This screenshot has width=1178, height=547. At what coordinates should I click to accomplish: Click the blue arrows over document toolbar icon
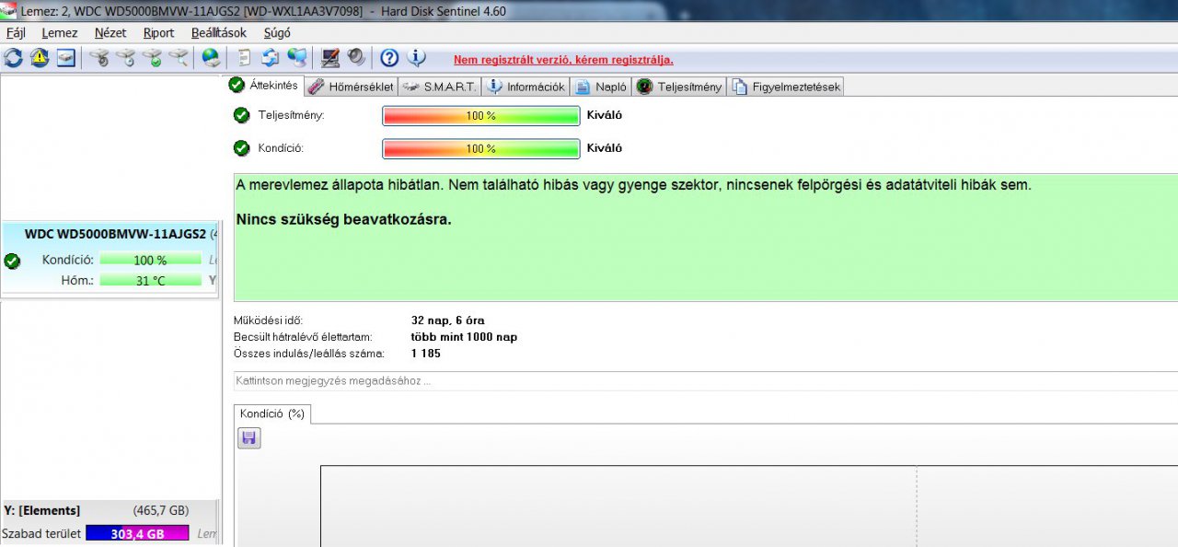pyautogui.click(x=270, y=58)
